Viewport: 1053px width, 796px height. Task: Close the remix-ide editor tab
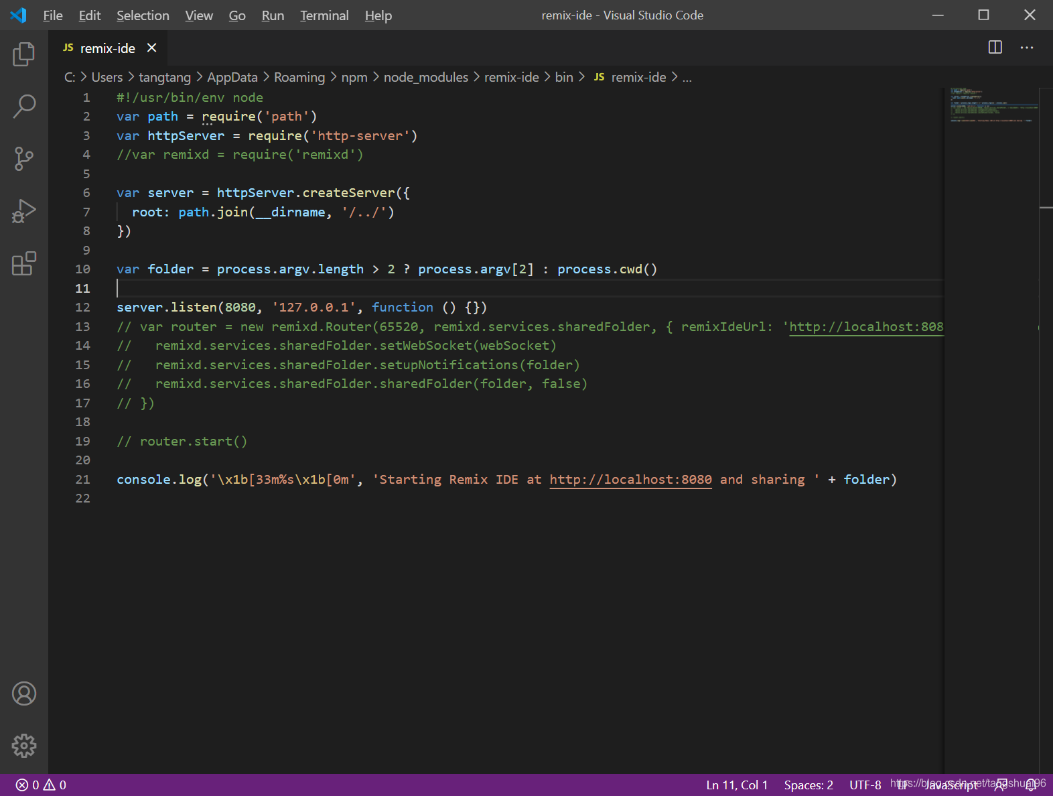click(152, 48)
